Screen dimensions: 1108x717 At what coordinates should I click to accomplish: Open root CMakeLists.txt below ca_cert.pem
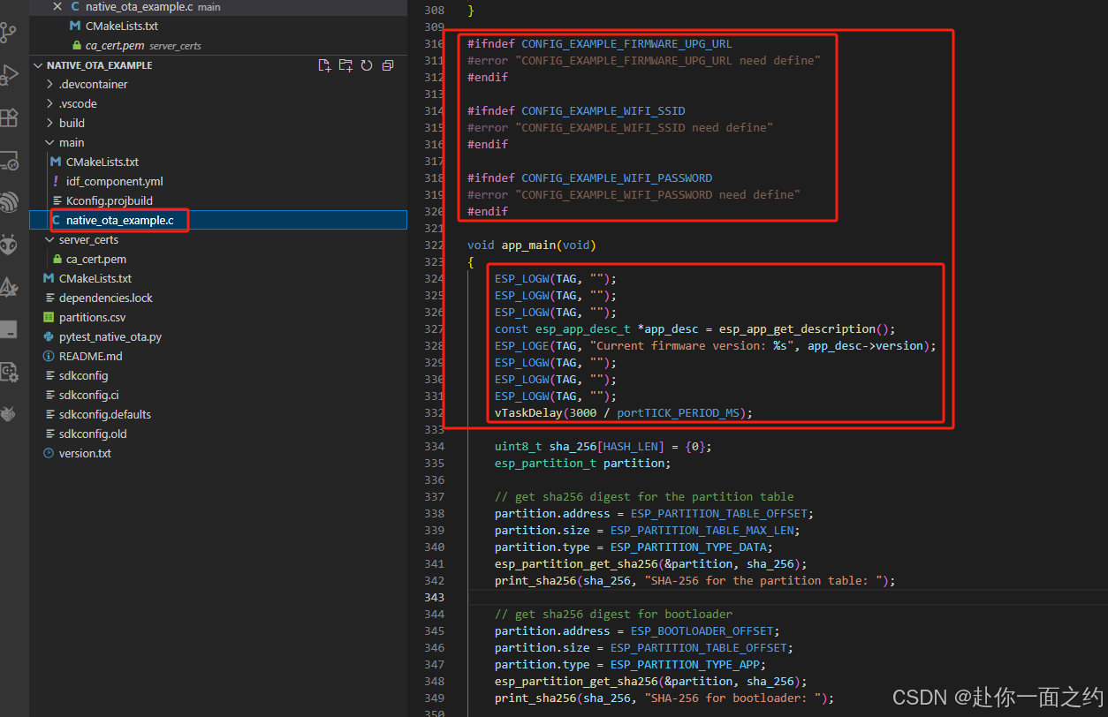95,279
